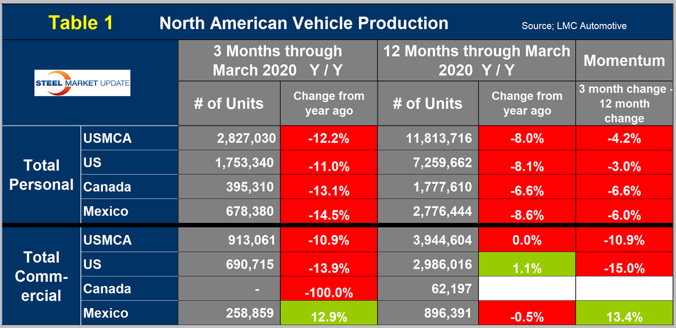Select the North American Vehicle Production heading
676x328 pixels.
tap(304, 23)
